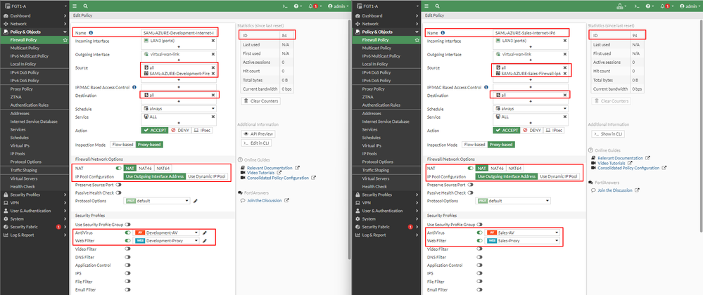Remove LAN3 (port6) incoming interface, Development policy

(213, 41)
